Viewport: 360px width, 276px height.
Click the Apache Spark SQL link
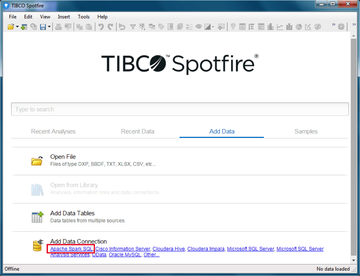pos(71,249)
